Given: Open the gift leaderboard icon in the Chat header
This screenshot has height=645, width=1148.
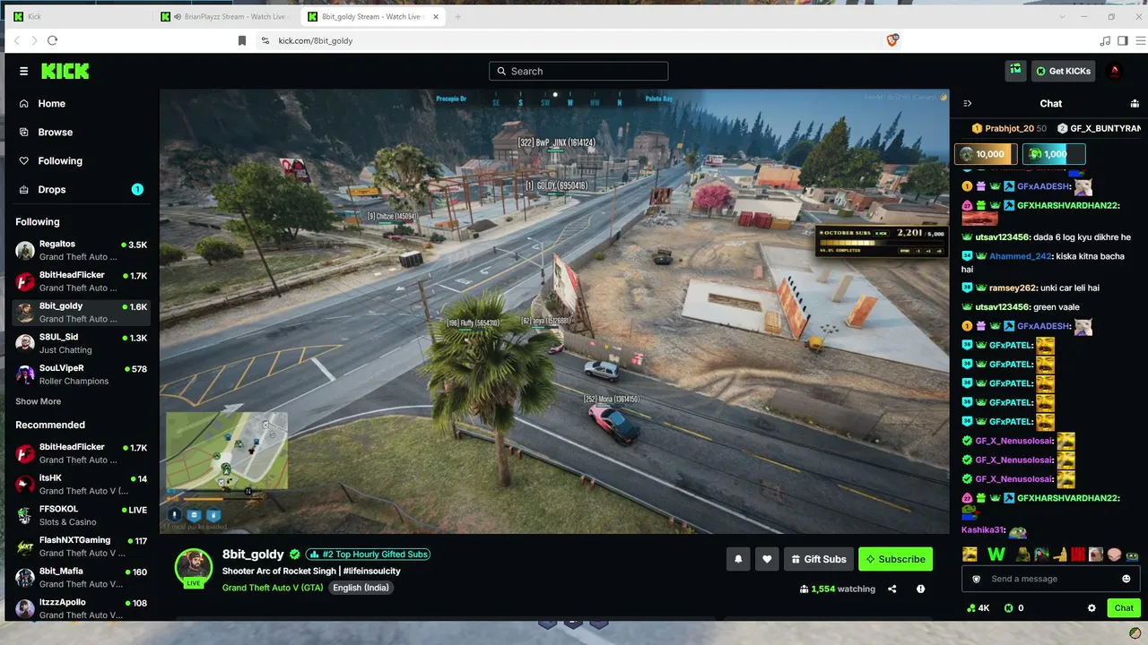Looking at the screenshot, I should click(x=1135, y=104).
